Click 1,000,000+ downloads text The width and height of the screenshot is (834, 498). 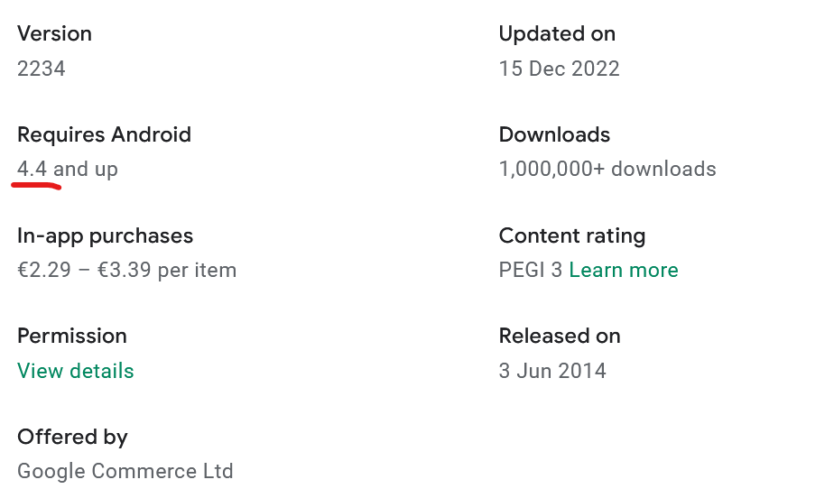tap(607, 169)
